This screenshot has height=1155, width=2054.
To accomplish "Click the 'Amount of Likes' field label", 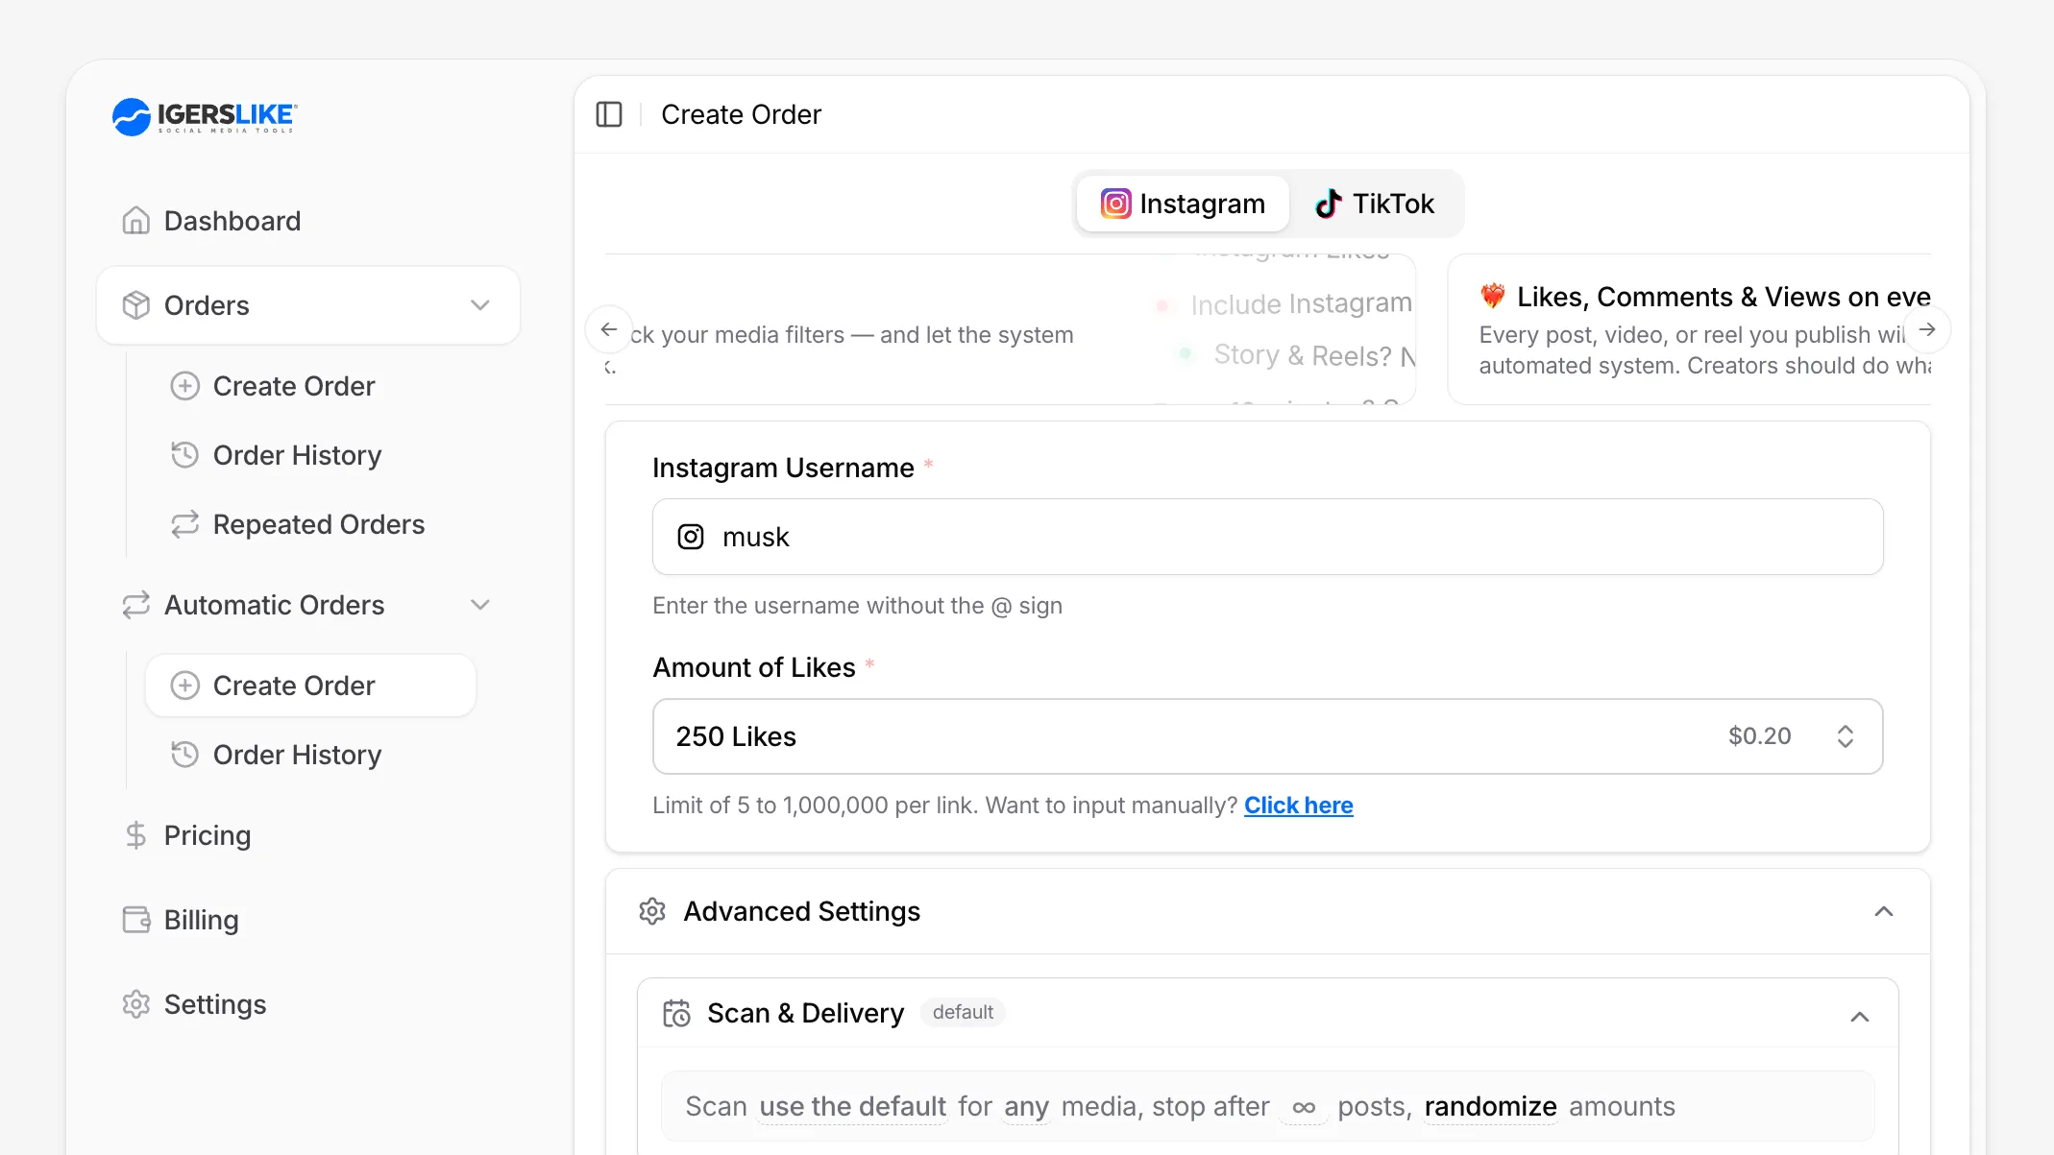I will click(754, 667).
